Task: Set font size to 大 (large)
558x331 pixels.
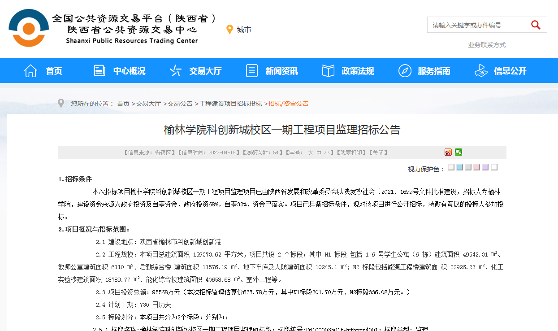Action: [x=310, y=153]
